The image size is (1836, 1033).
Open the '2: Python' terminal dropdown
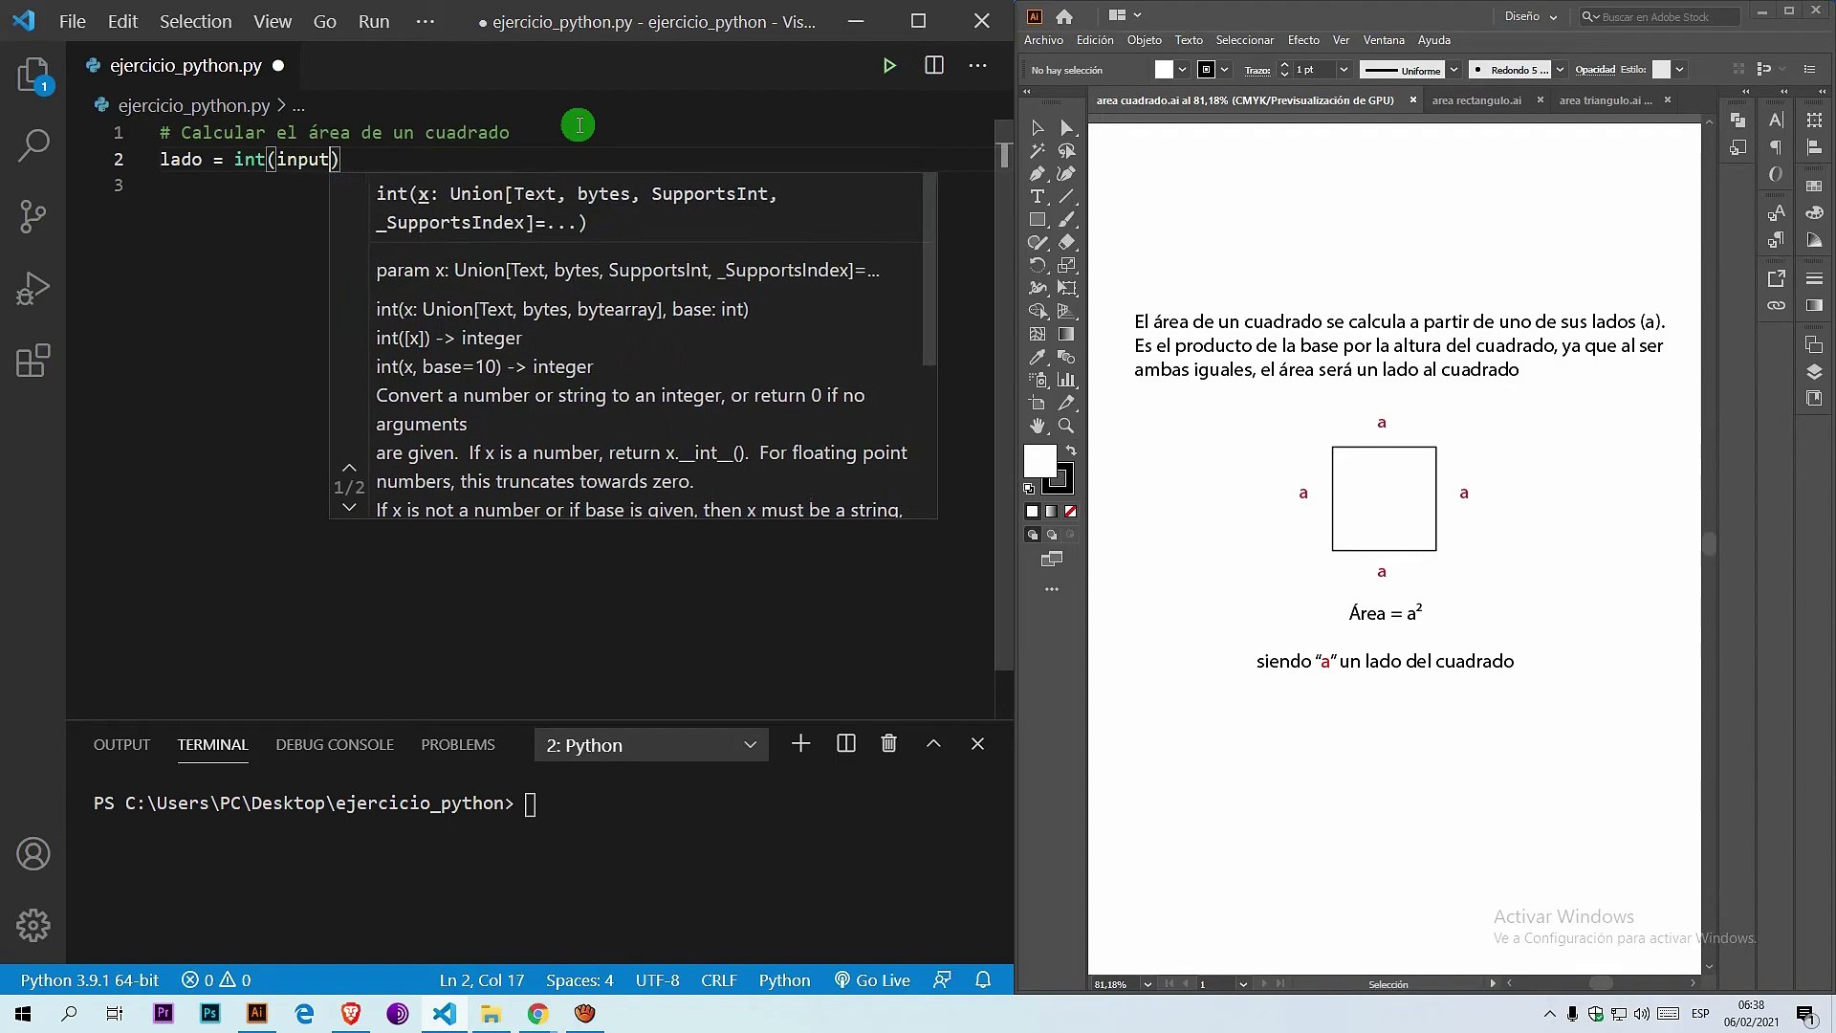pyautogui.click(x=651, y=745)
